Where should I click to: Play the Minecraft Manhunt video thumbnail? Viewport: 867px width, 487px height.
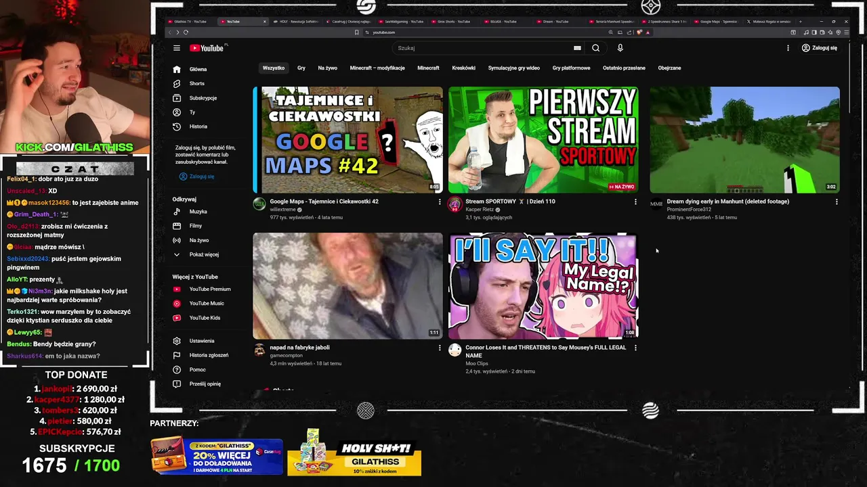pos(744,140)
